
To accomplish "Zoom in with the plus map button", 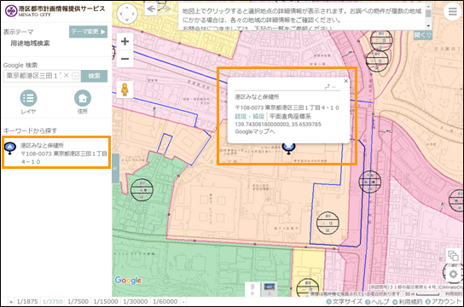I will click(x=125, y=42).
